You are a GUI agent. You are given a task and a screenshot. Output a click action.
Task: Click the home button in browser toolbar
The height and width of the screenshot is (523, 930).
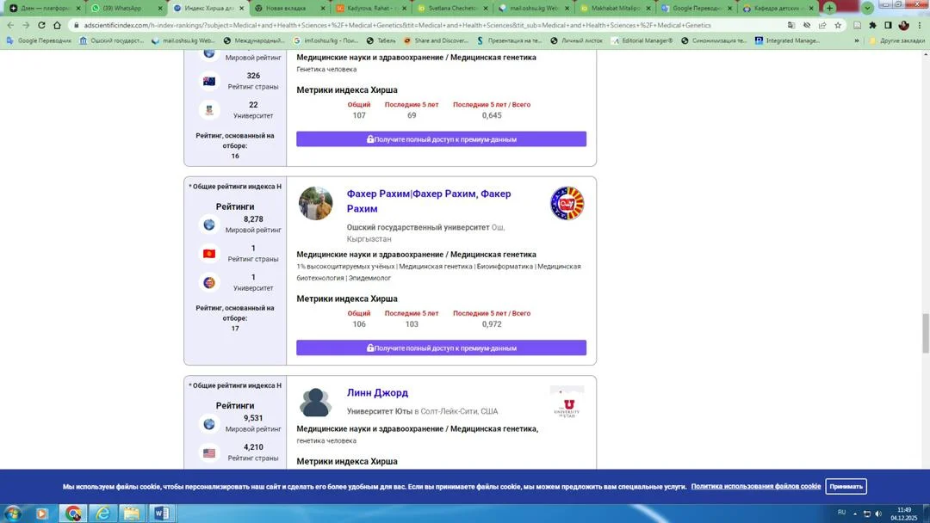[x=57, y=25]
